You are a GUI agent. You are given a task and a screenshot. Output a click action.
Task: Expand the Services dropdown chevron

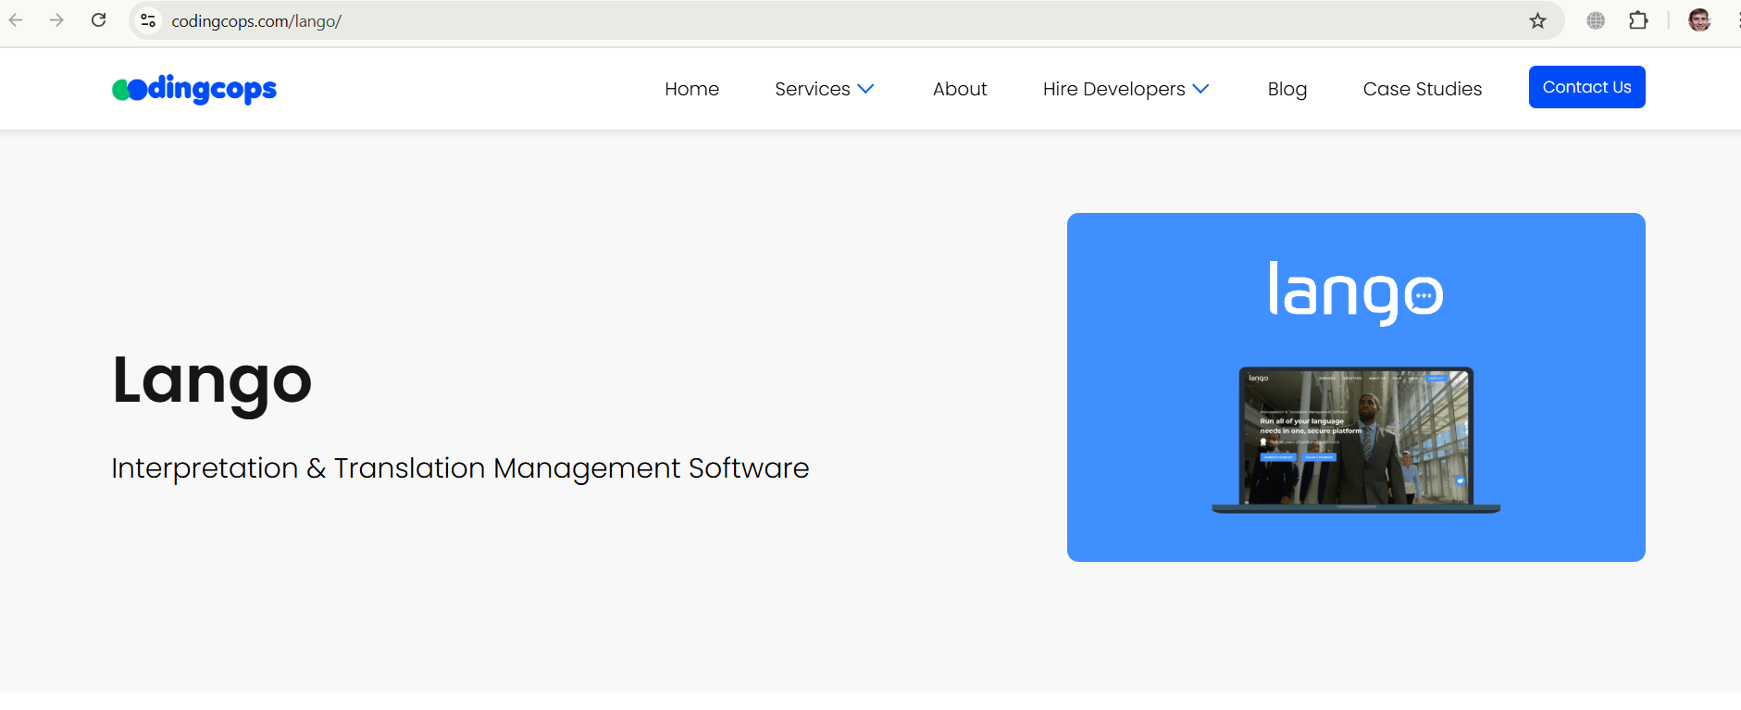tap(865, 89)
